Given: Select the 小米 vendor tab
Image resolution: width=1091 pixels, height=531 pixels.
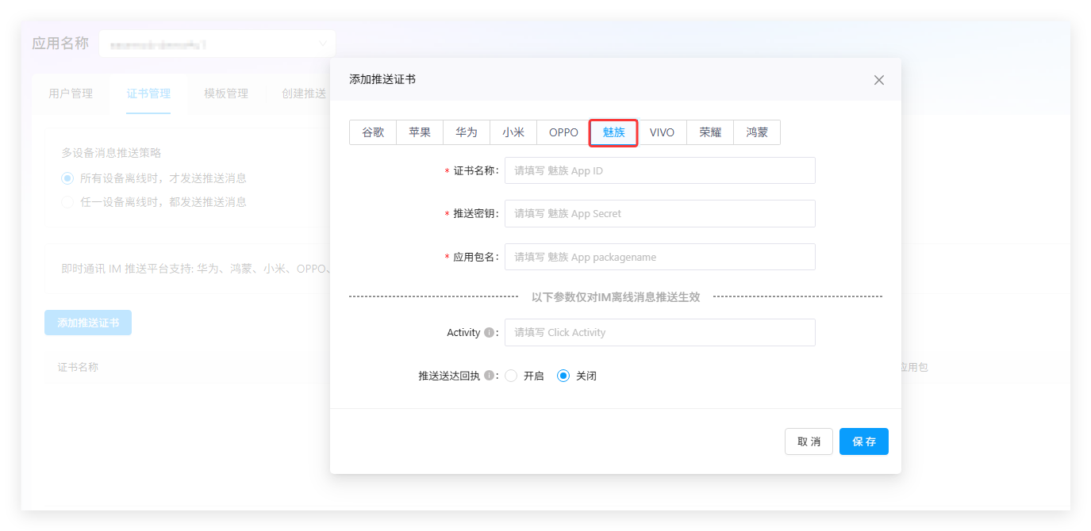Looking at the screenshot, I should coord(513,132).
